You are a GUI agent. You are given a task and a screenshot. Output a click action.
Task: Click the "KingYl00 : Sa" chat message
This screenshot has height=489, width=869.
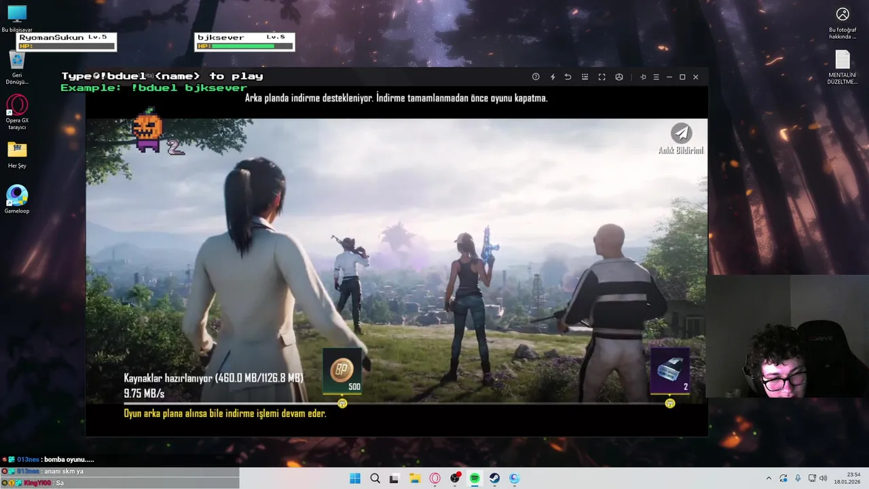click(33, 483)
